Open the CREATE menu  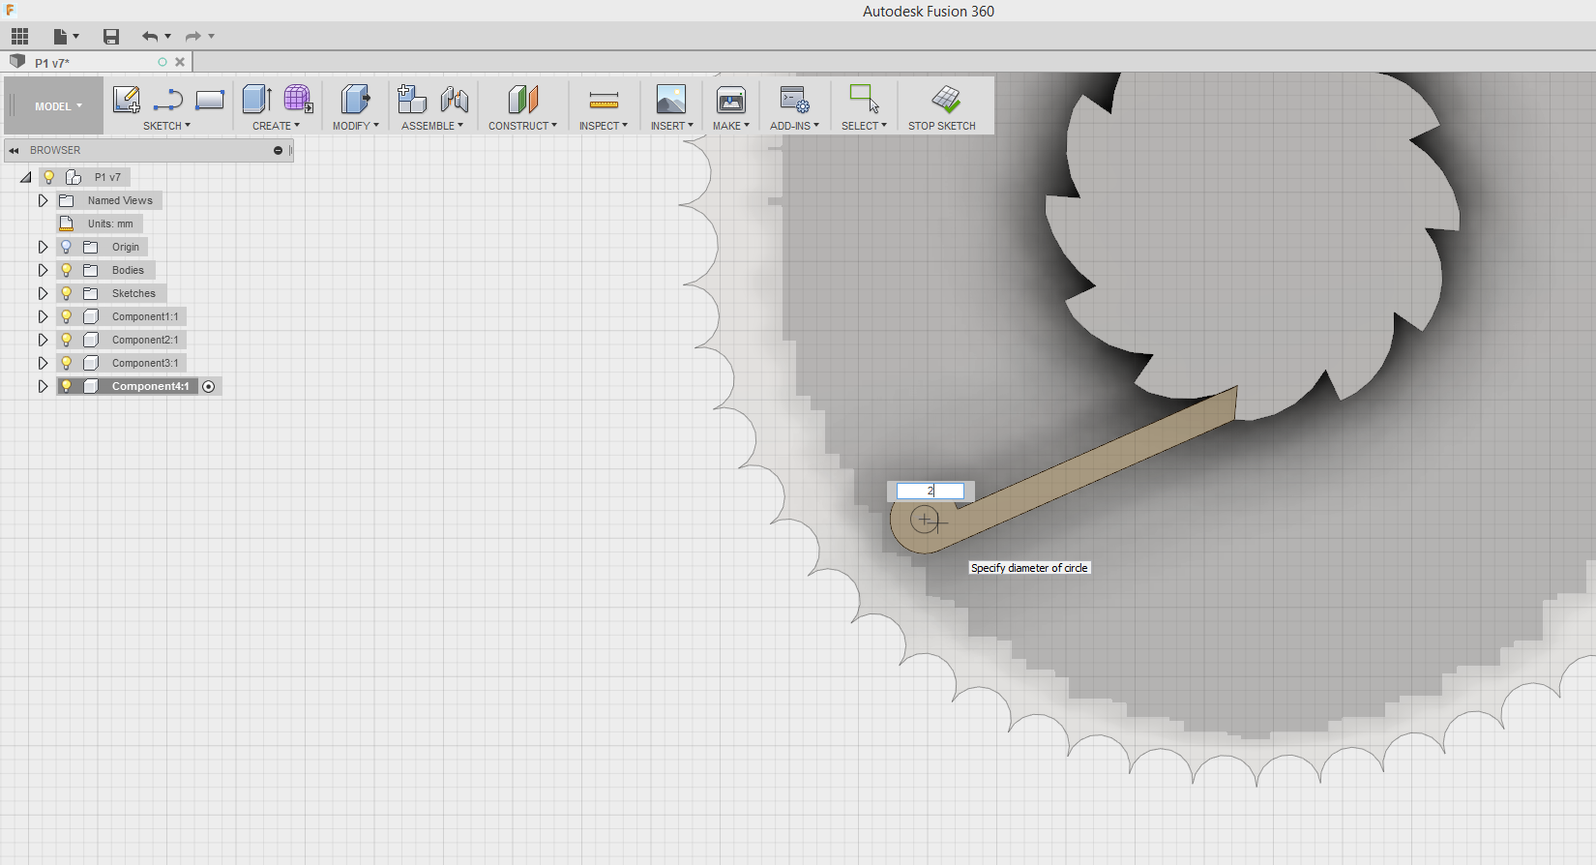coord(276,126)
